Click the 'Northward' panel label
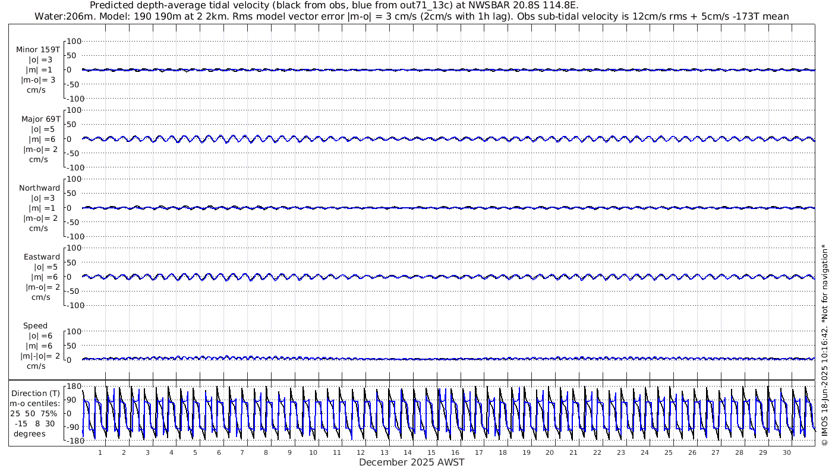This screenshot has height=475, width=832. tap(39, 188)
